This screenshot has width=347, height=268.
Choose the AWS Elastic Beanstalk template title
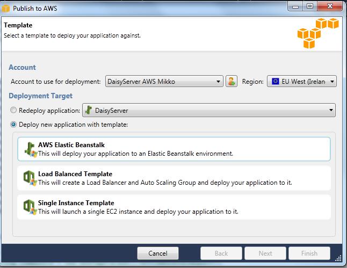click(71, 144)
